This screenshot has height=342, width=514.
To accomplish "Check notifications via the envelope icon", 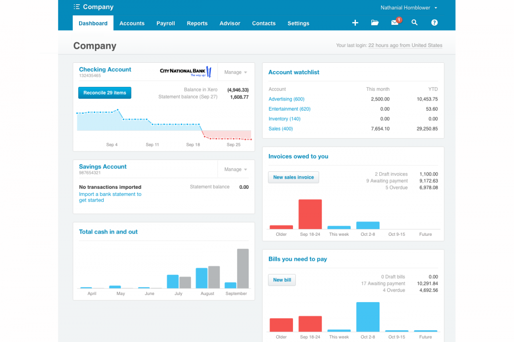I will point(394,22).
